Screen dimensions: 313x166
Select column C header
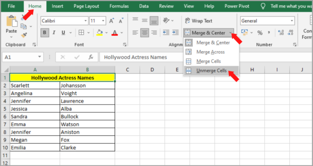(x=127, y=70)
